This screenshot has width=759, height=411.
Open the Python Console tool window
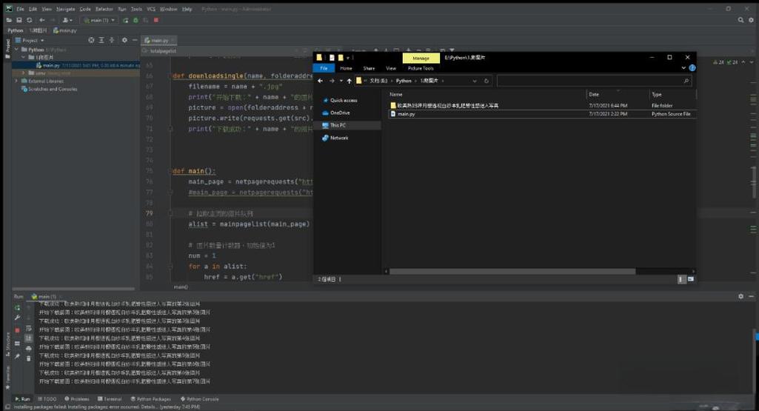(x=199, y=399)
